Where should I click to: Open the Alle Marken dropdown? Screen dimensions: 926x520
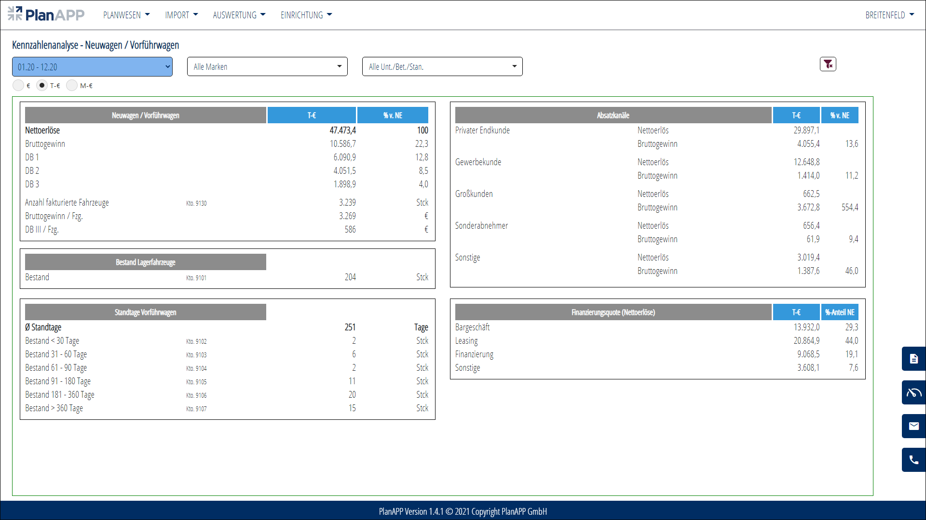point(267,66)
